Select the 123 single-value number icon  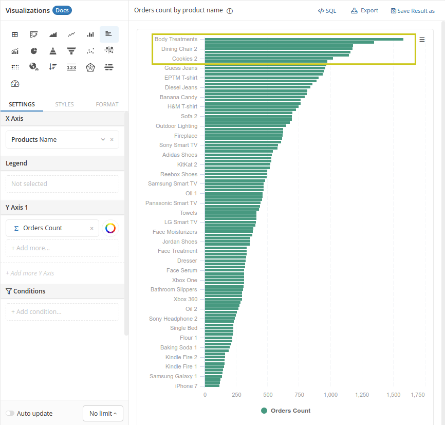coord(71,67)
